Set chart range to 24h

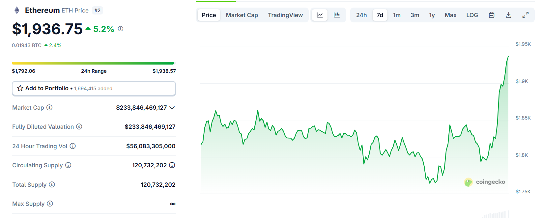[361, 15]
